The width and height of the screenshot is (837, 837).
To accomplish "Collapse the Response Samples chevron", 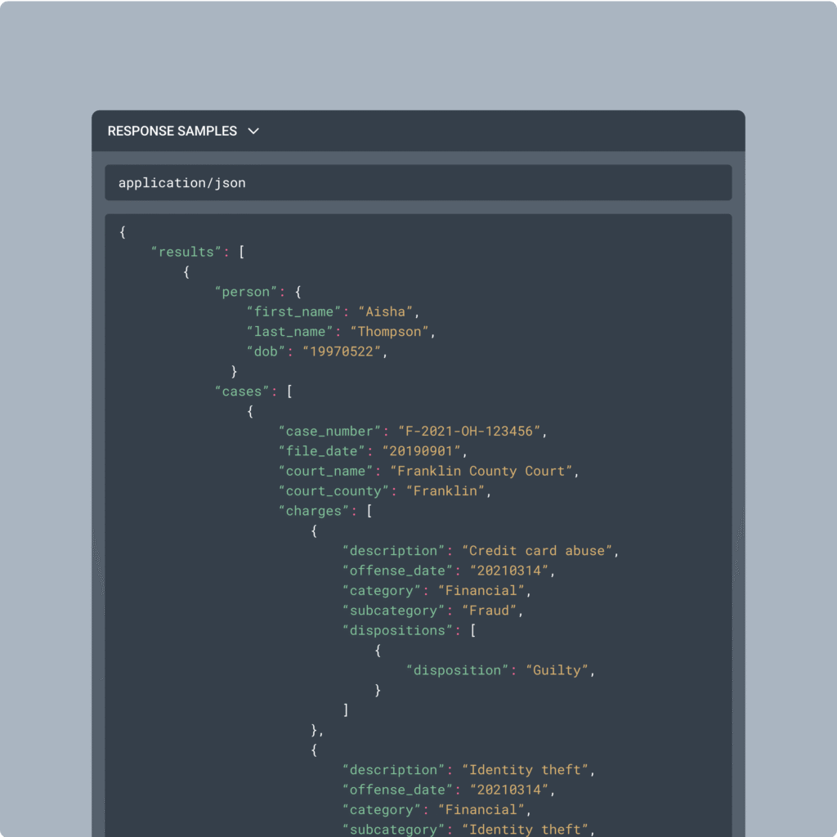I will point(253,132).
